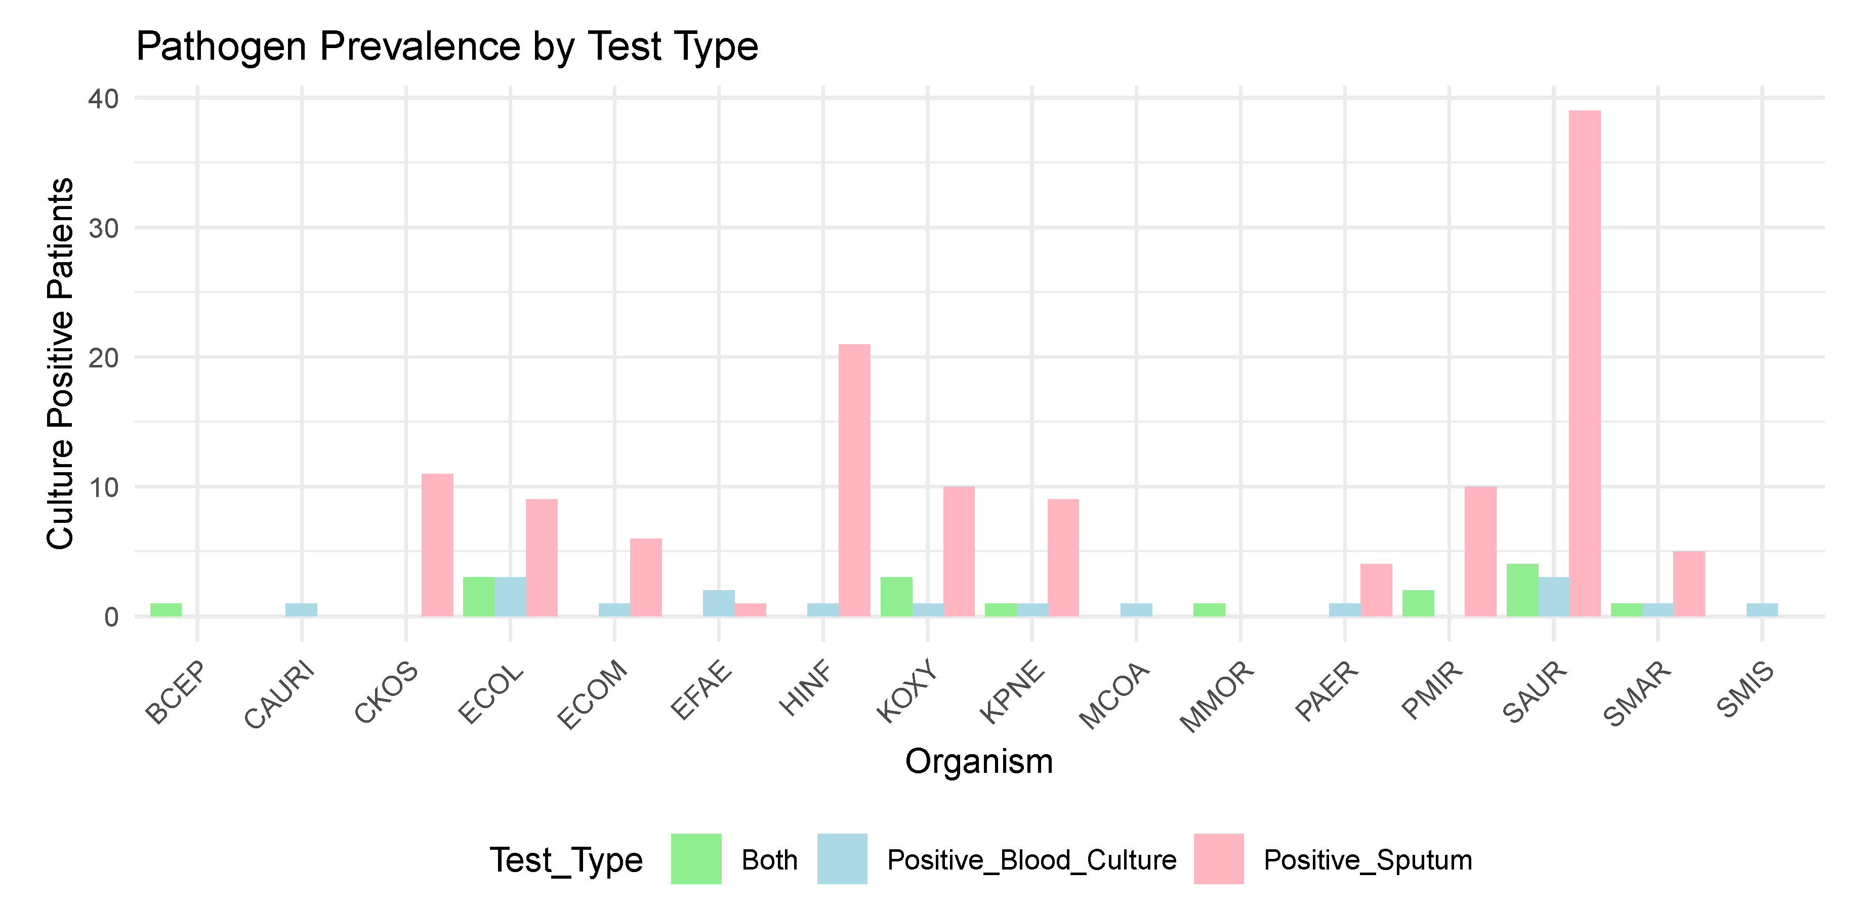Select the green PMIR bar
Screen dimensions: 1862x909
(1418, 603)
